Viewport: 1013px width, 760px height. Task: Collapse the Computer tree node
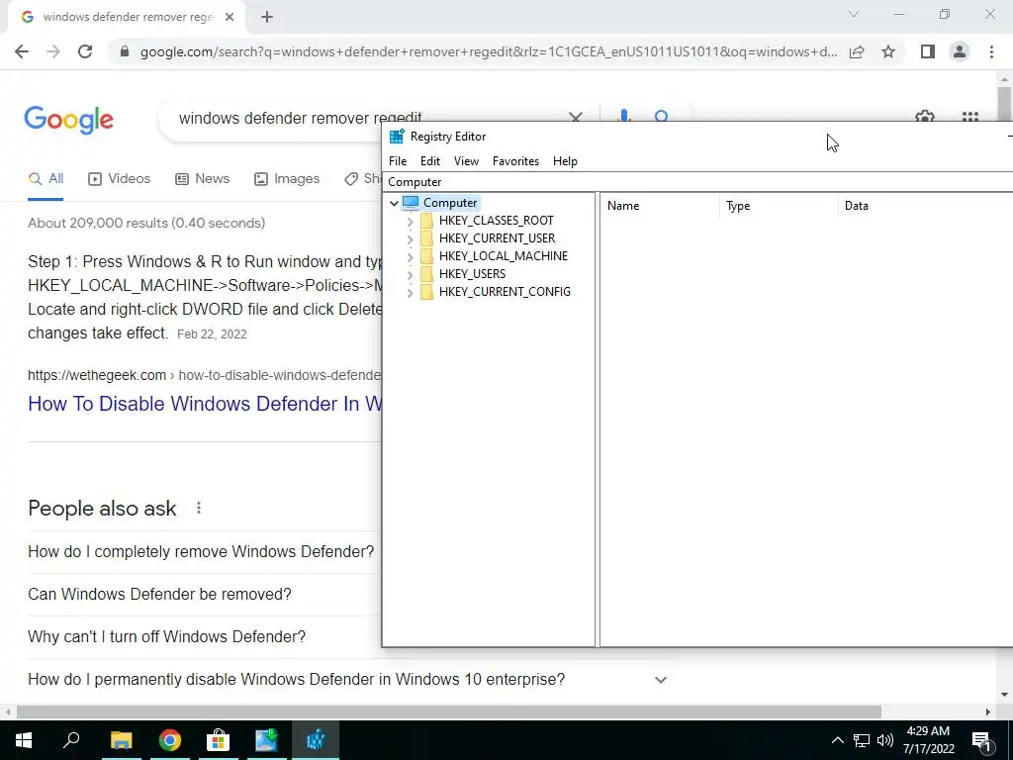click(x=394, y=203)
